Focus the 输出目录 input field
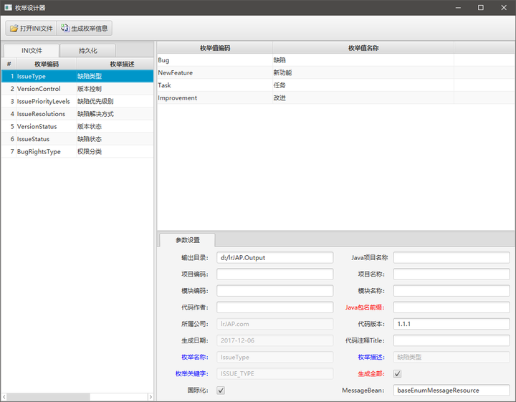516x402 pixels. coord(274,257)
